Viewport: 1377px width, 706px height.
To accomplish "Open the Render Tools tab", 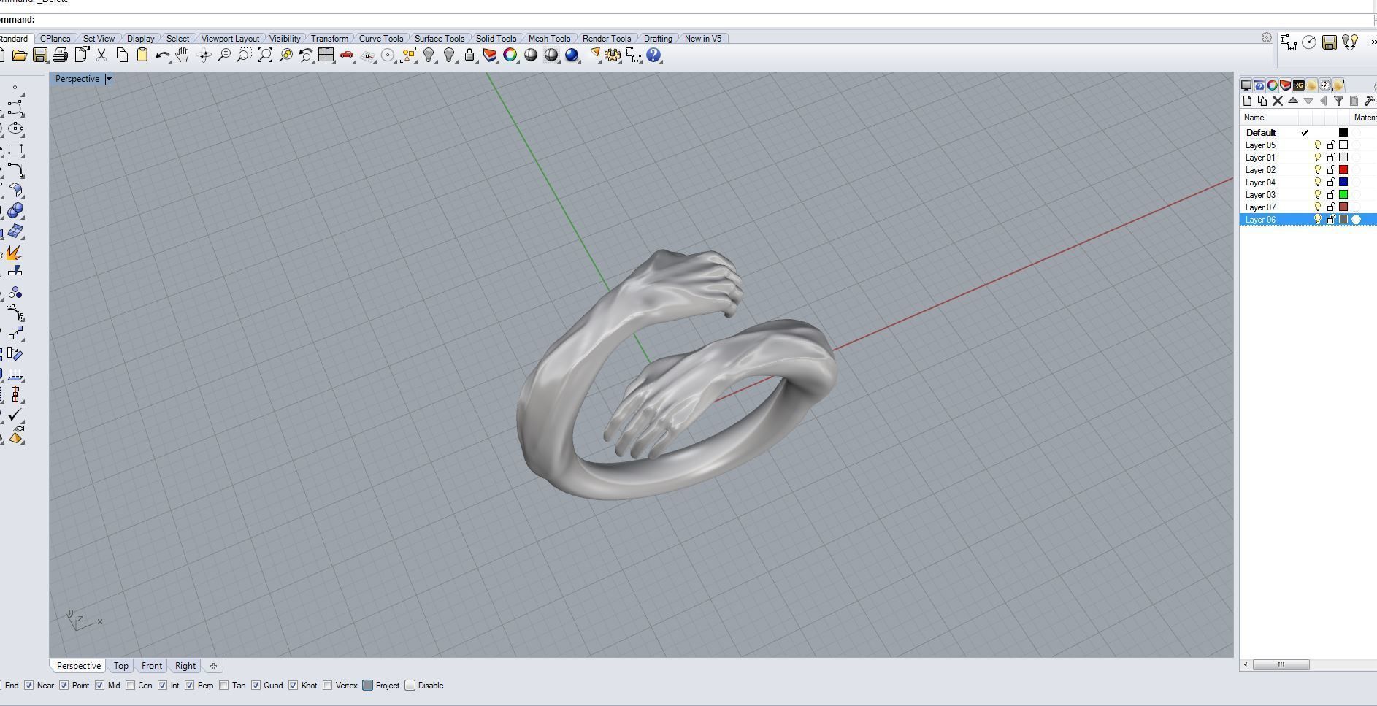I will pyautogui.click(x=606, y=39).
